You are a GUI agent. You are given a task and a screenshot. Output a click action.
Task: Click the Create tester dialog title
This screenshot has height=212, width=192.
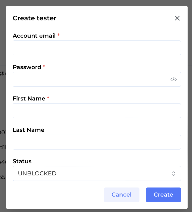(34, 18)
